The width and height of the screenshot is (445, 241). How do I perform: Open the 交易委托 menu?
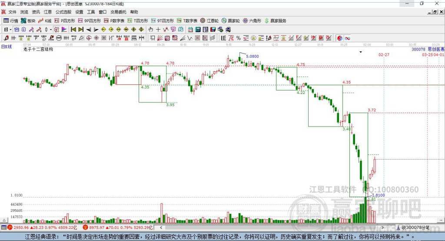pyautogui.click(x=118, y=12)
